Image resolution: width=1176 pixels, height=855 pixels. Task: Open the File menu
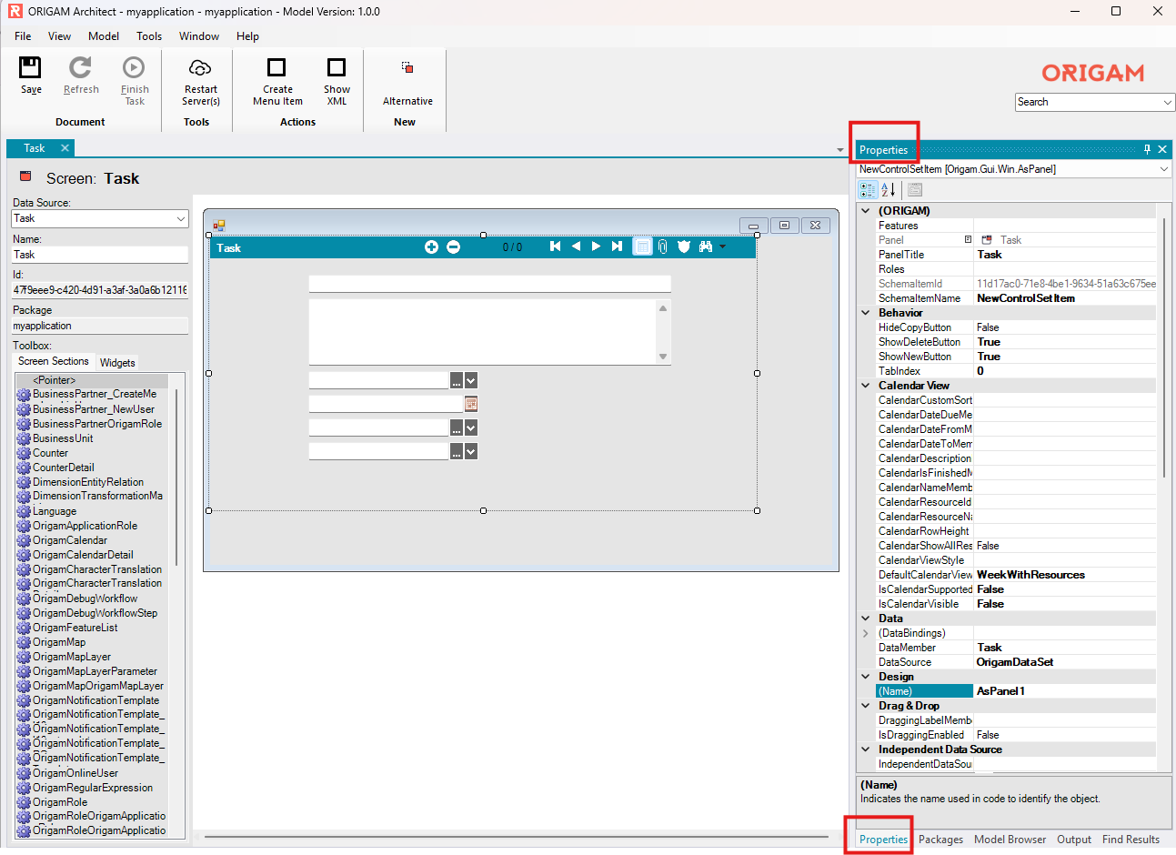tap(23, 36)
